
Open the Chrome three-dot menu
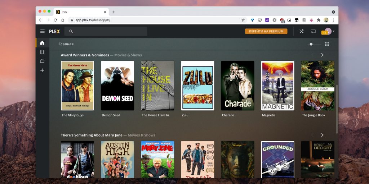[x=333, y=20]
